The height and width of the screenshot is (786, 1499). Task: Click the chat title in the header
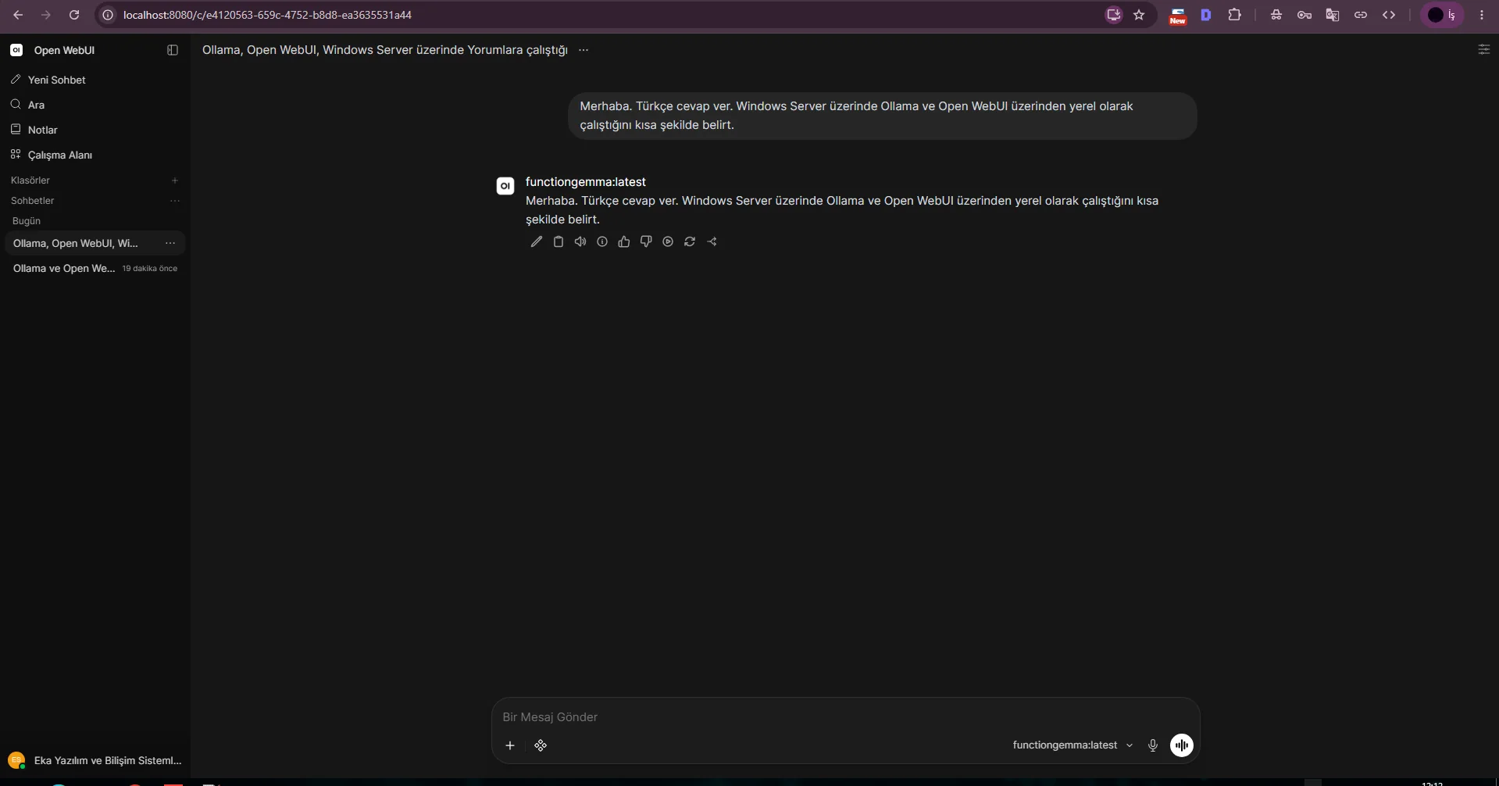click(385, 50)
